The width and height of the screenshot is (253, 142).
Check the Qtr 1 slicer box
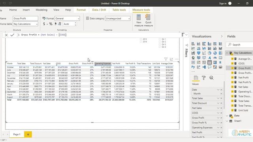point(160,39)
